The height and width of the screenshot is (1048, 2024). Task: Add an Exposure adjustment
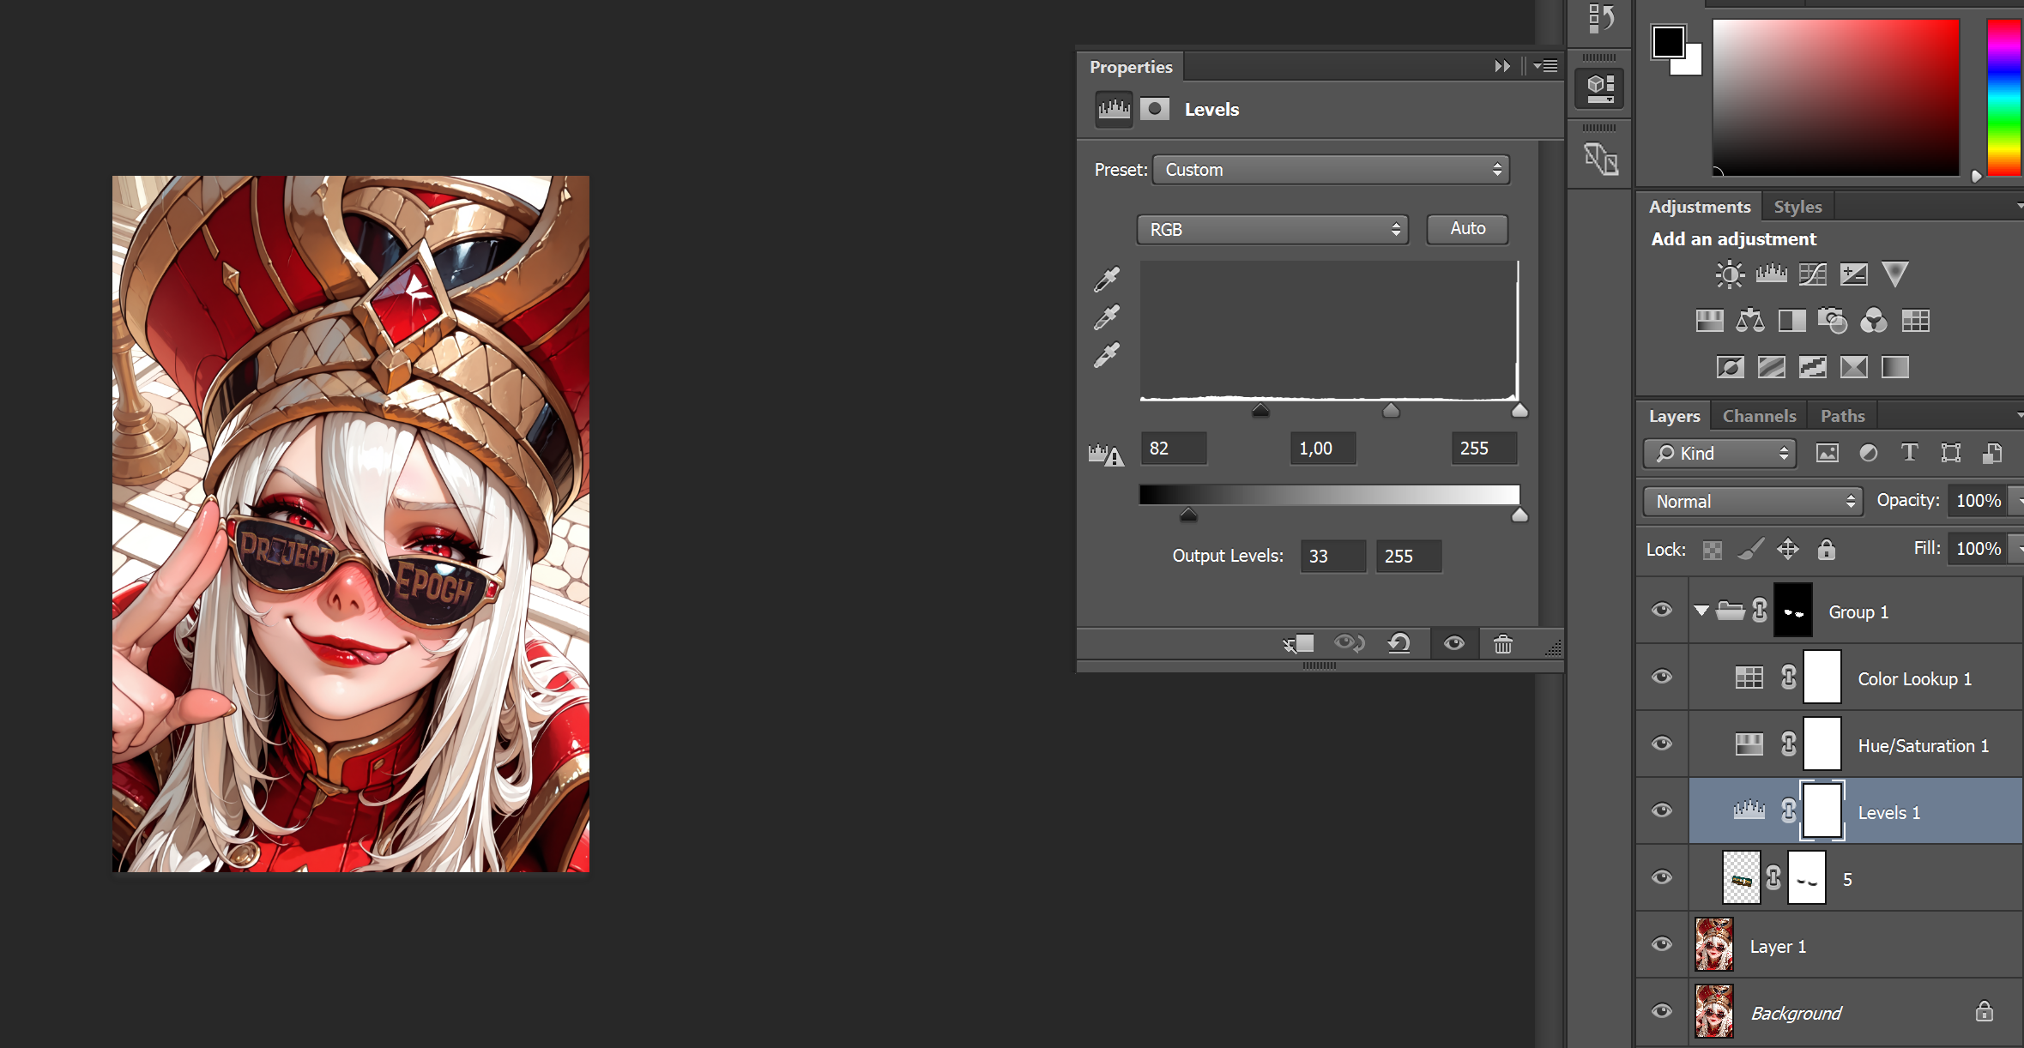(1853, 274)
